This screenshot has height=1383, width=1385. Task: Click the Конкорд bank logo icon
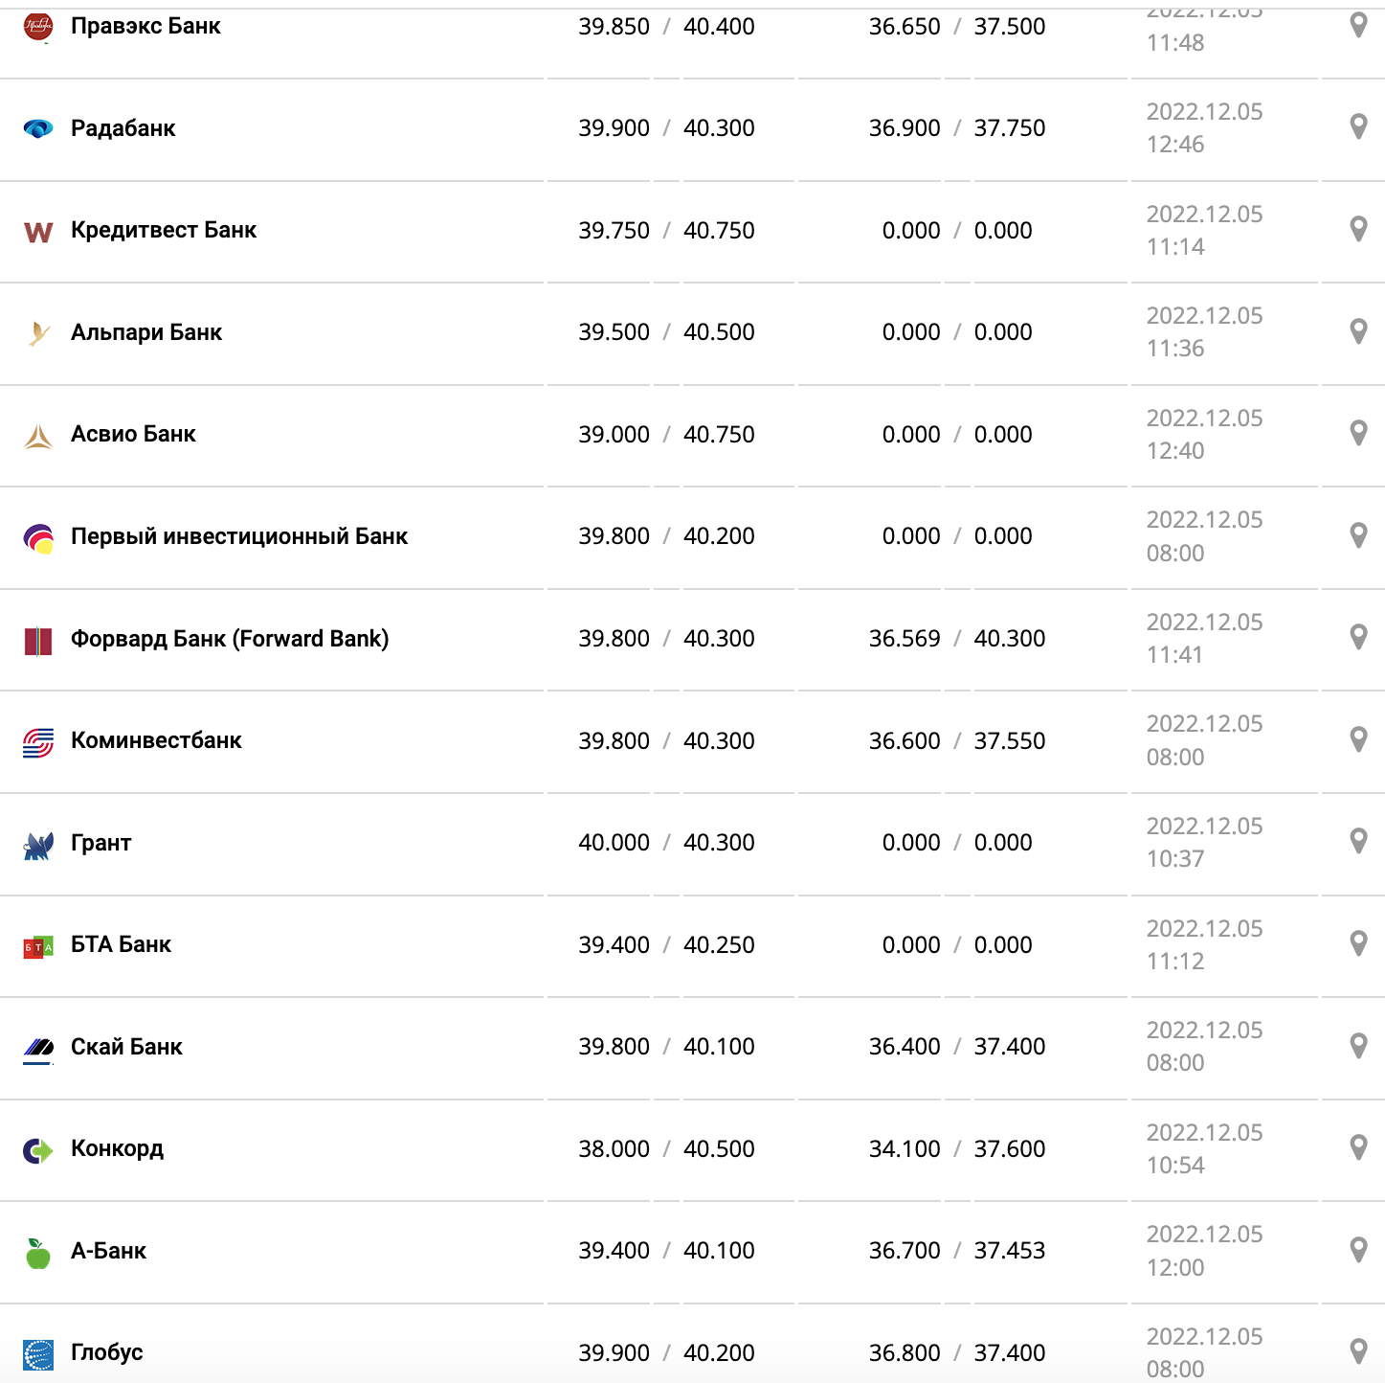(x=38, y=1149)
